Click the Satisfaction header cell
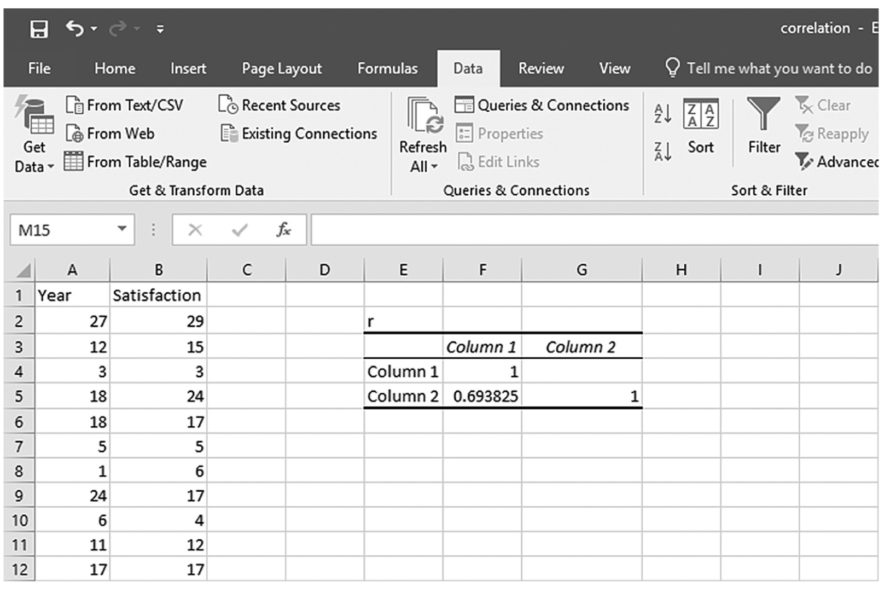The image size is (884, 593). coord(159,295)
